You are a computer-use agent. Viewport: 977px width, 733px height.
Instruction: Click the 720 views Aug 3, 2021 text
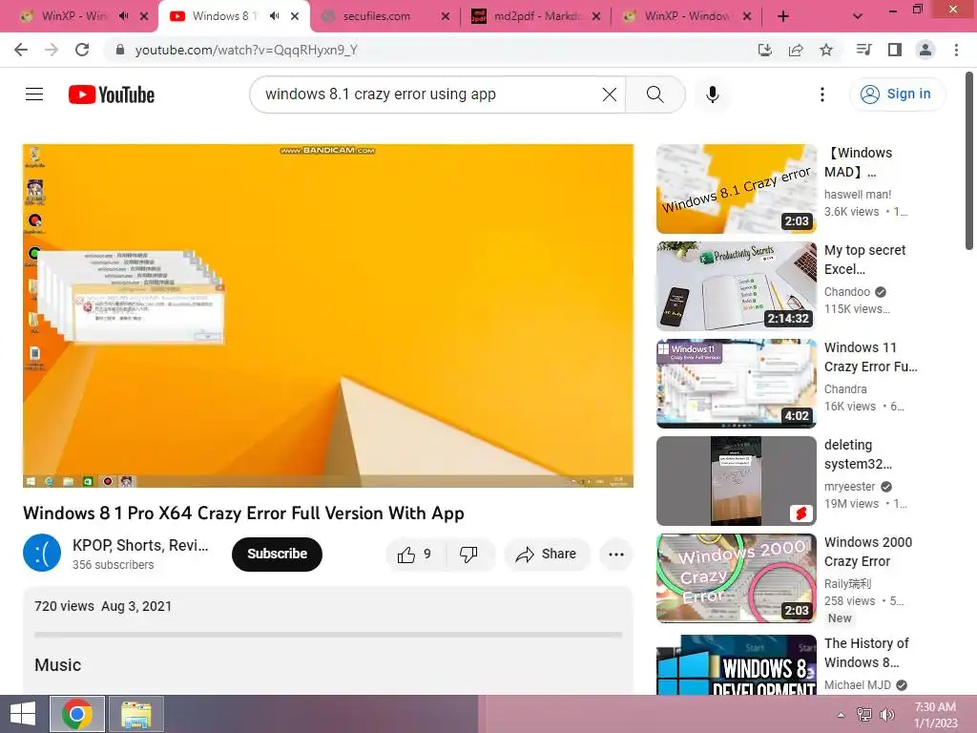point(103,606)
